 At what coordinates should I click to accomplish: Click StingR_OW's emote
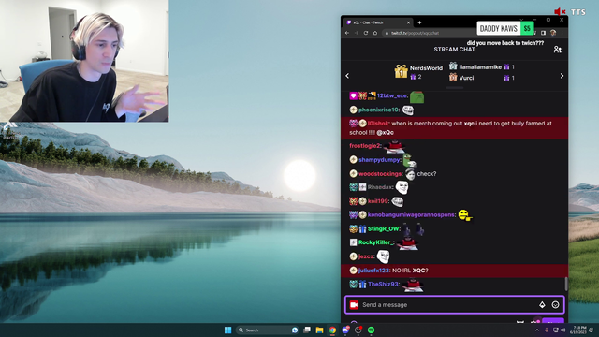pyautogui.click(x=414, y=228)
